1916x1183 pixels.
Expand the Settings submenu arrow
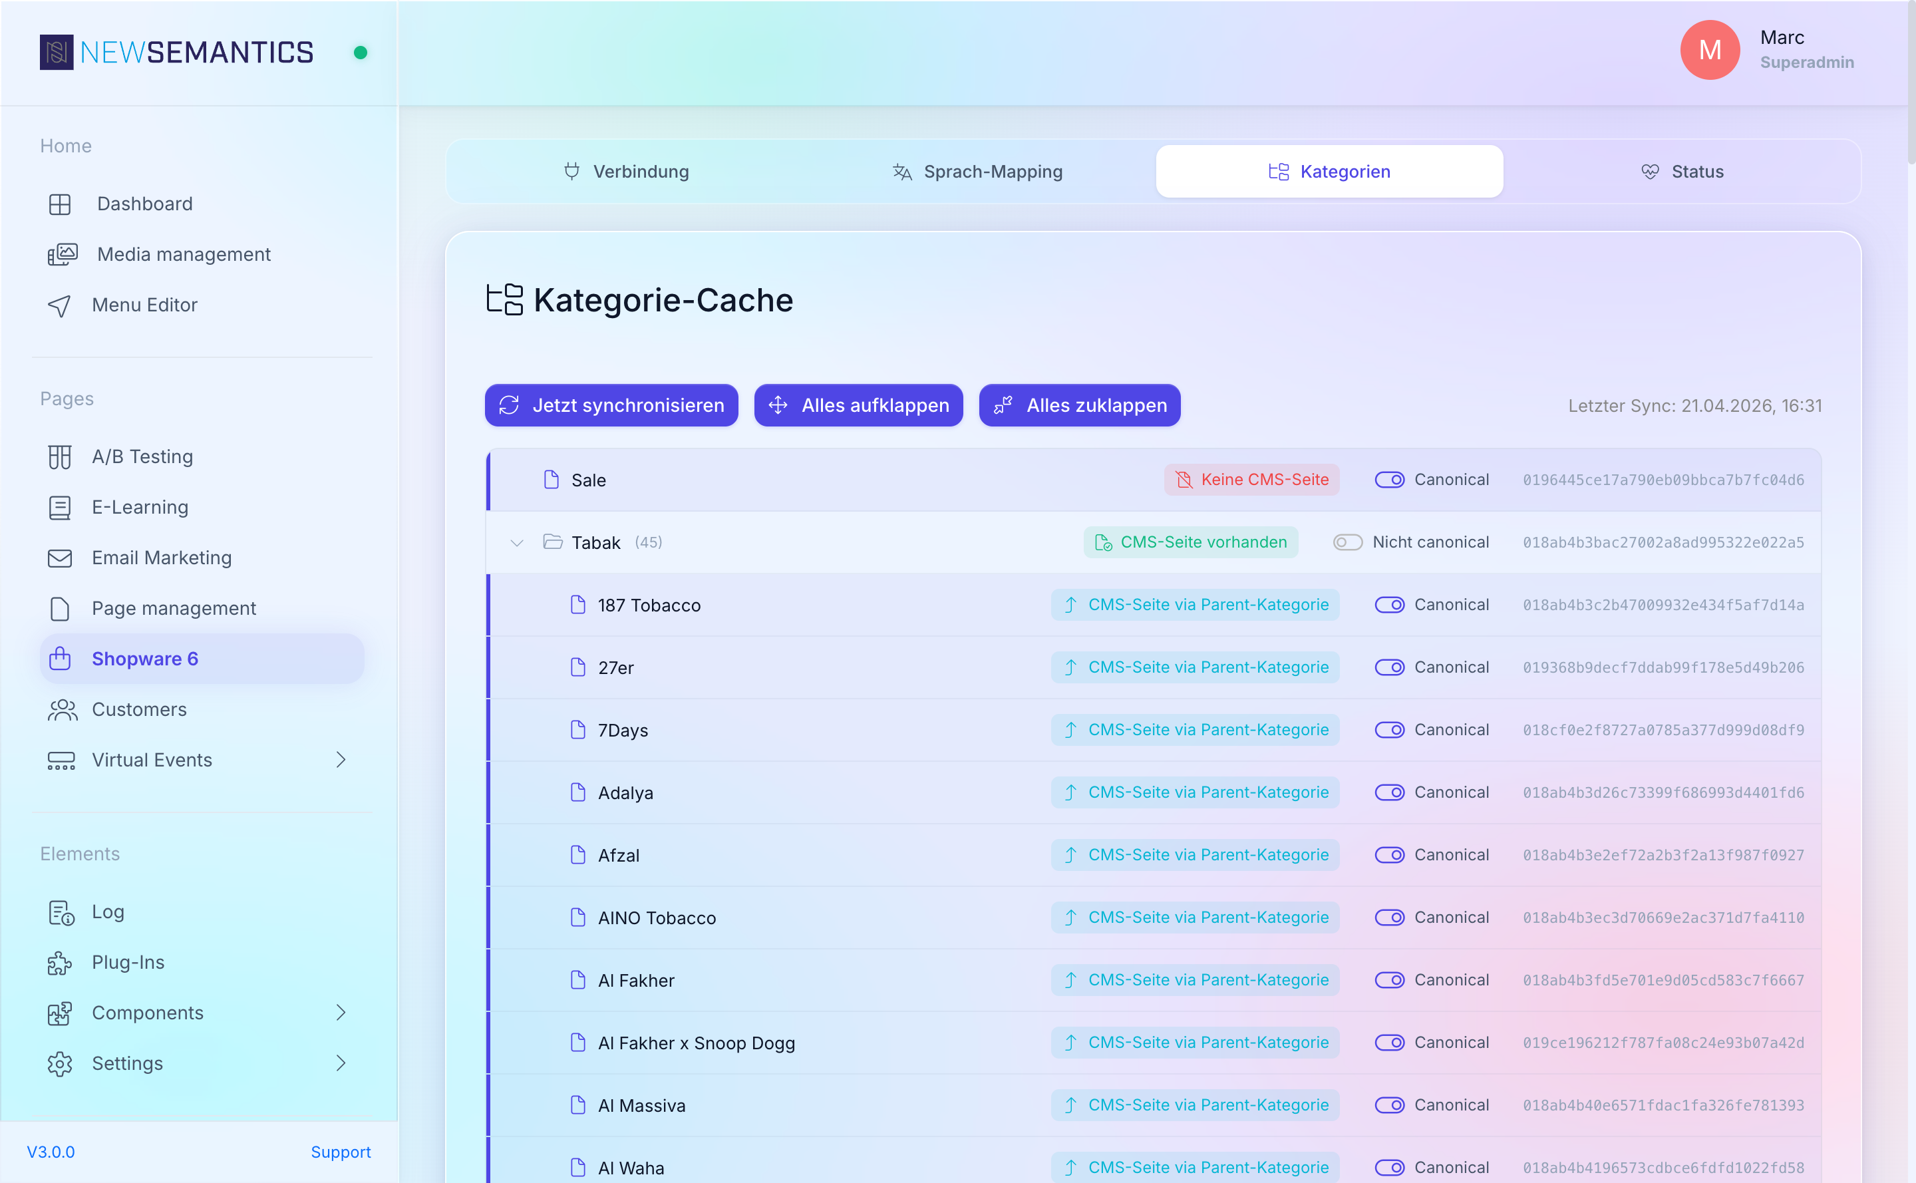(x=341, y=1063)
